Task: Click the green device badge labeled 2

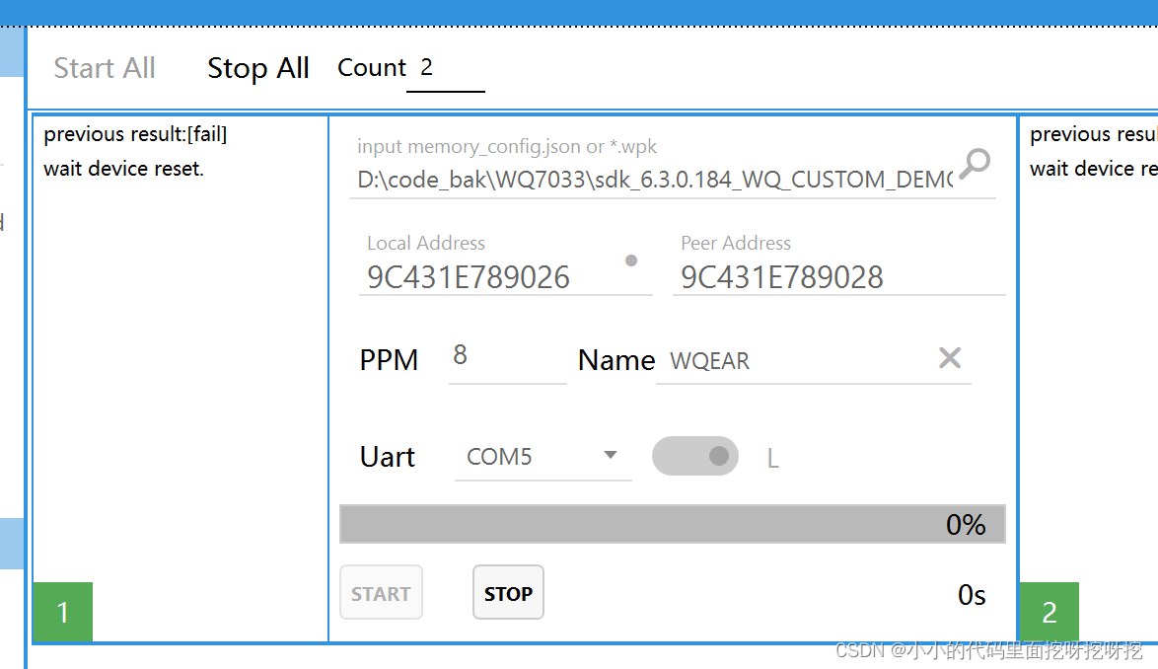Action: click(1049, 612)
